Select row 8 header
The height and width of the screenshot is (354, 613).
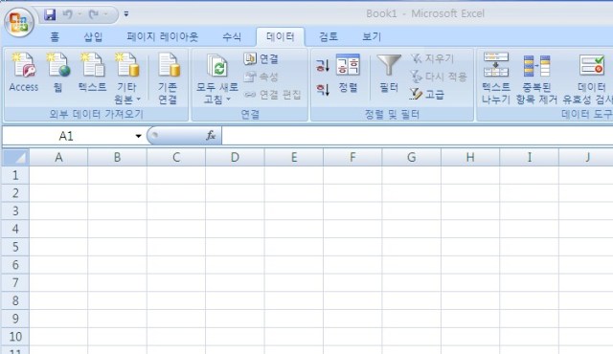[x=15, y=301]
